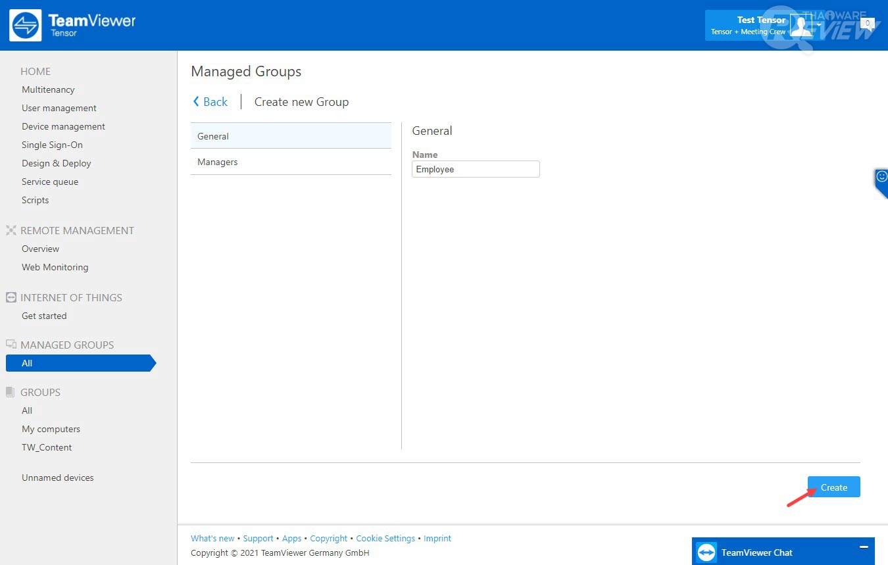
Task: Open Web Monitoring in the sidebar
Action: 55,267
